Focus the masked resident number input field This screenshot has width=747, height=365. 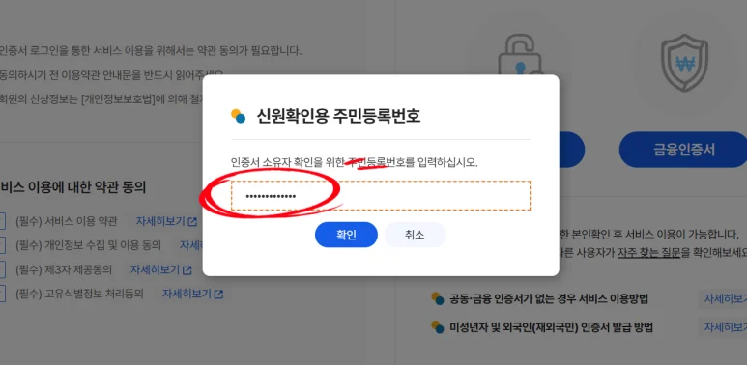coord(381,196)
